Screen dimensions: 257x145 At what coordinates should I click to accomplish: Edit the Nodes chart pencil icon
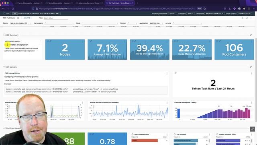coord(51,41)
